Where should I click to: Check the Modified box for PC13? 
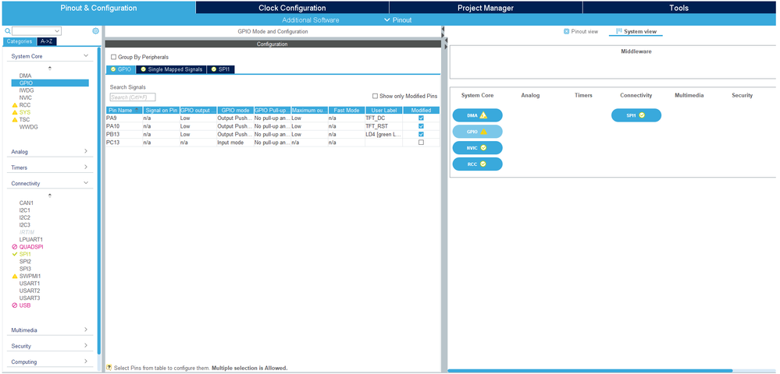[x=422, y=142]
